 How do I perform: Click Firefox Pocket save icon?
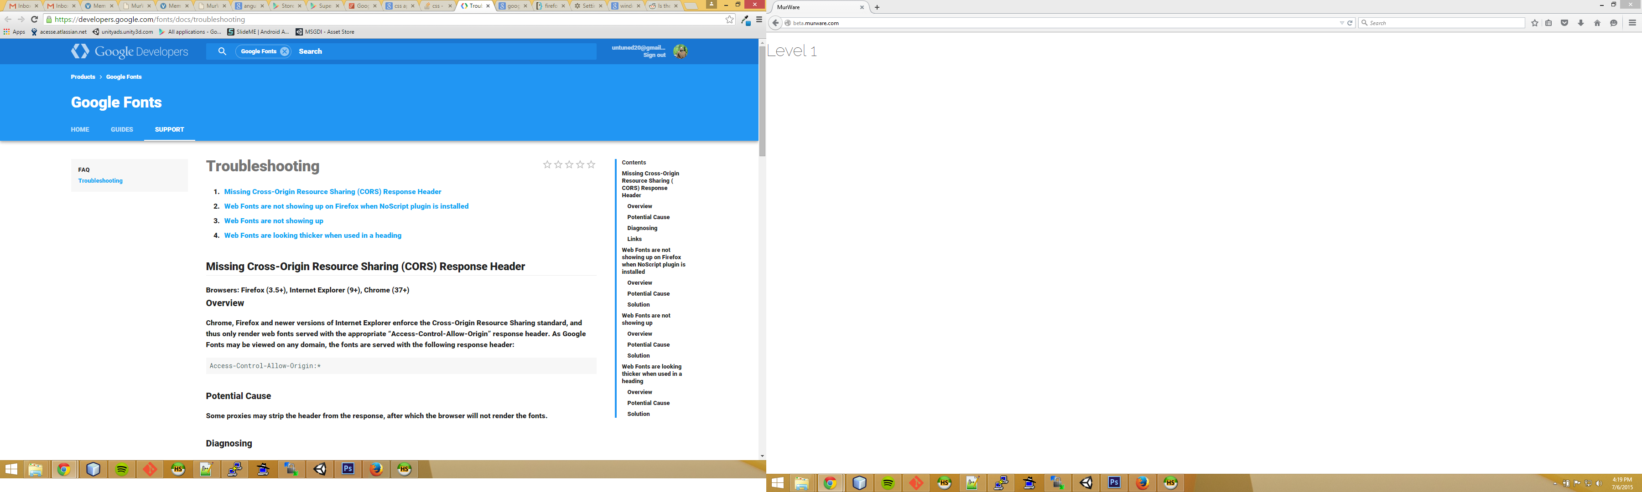pos(1564,23)
